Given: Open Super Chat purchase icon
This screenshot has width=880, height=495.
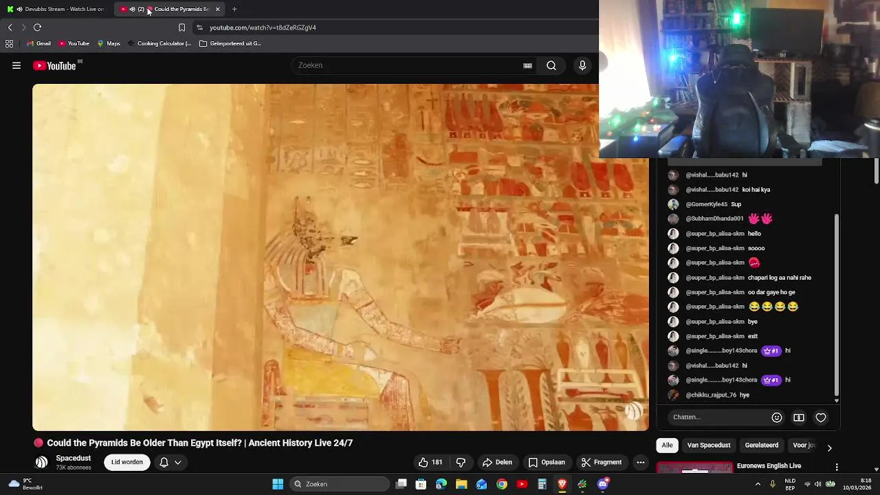Looking at the screenshot, I should pyautogui.click(x=799, y=417).
